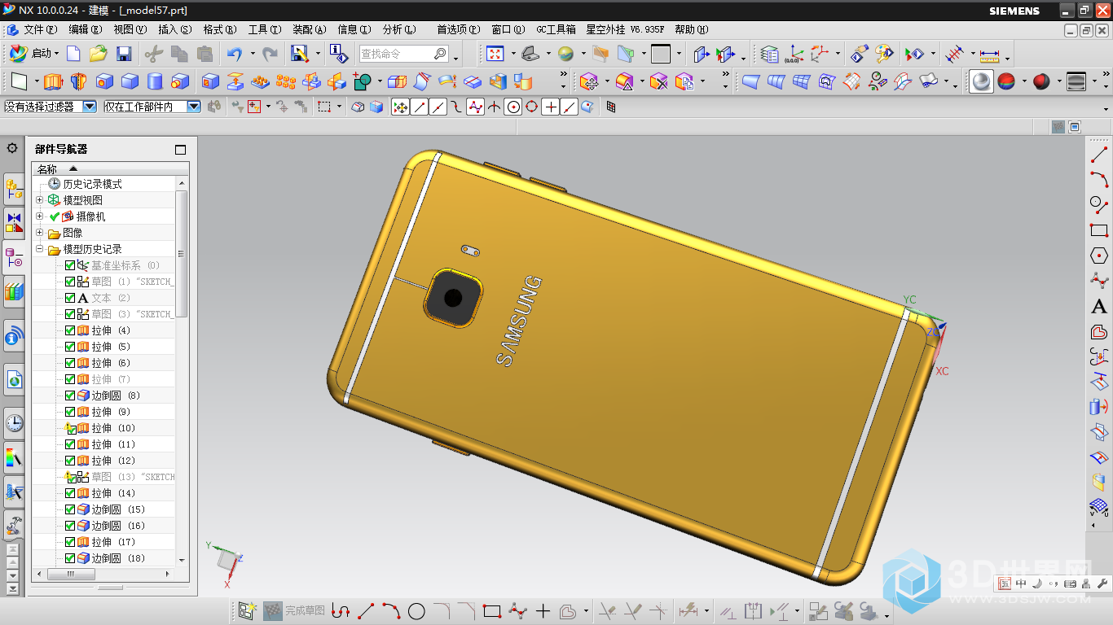Save the part with the floppy icon

(124, 54)
